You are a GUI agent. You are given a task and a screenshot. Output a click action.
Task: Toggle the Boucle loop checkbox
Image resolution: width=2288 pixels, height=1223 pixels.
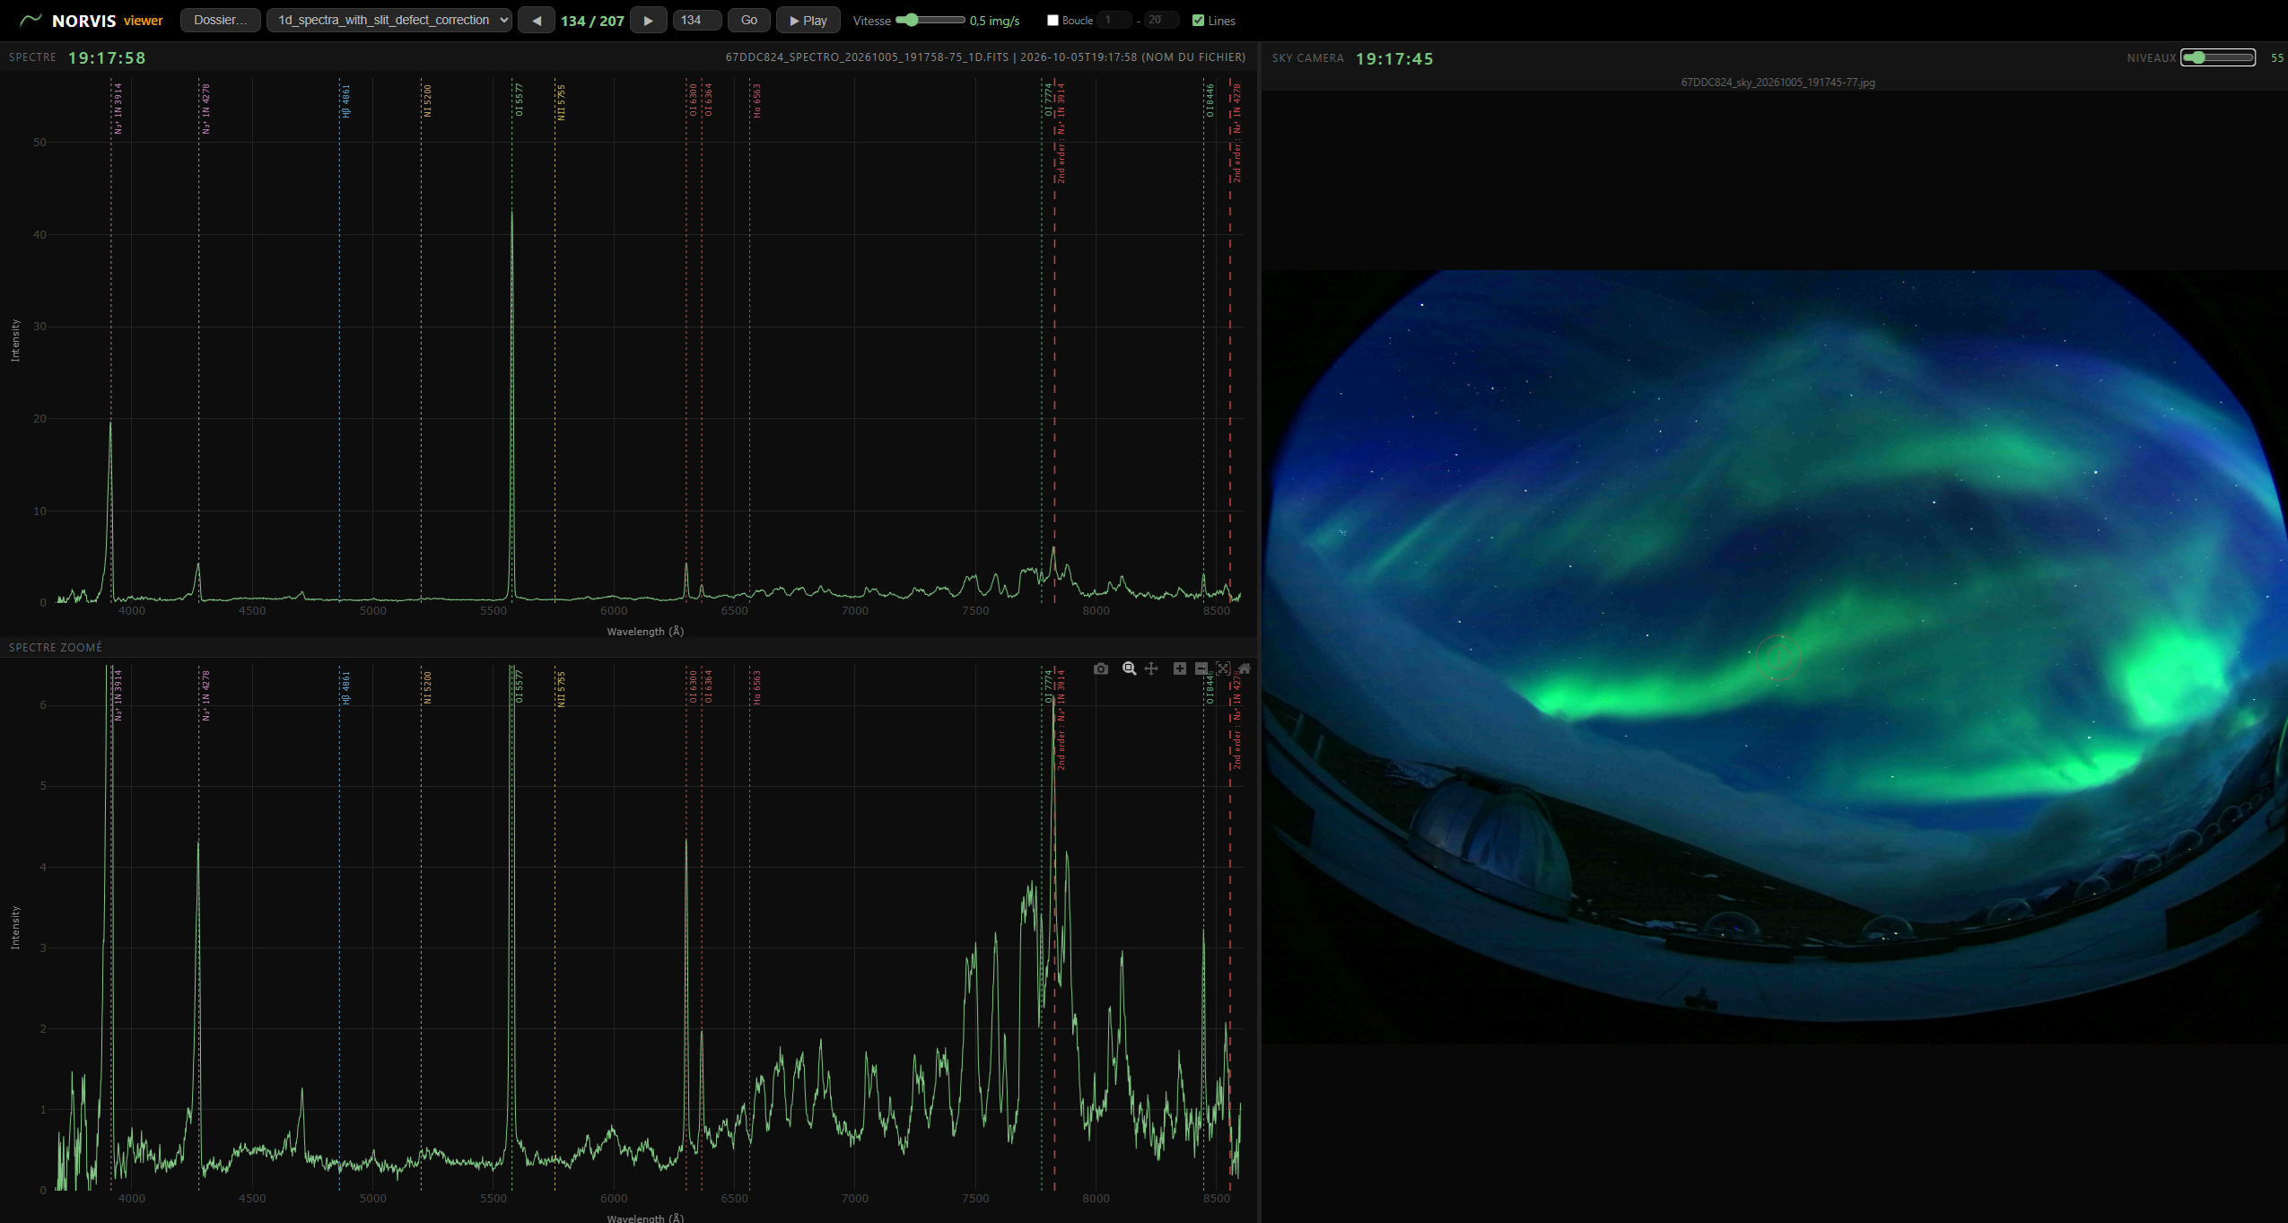click(x=1052, y=20)
